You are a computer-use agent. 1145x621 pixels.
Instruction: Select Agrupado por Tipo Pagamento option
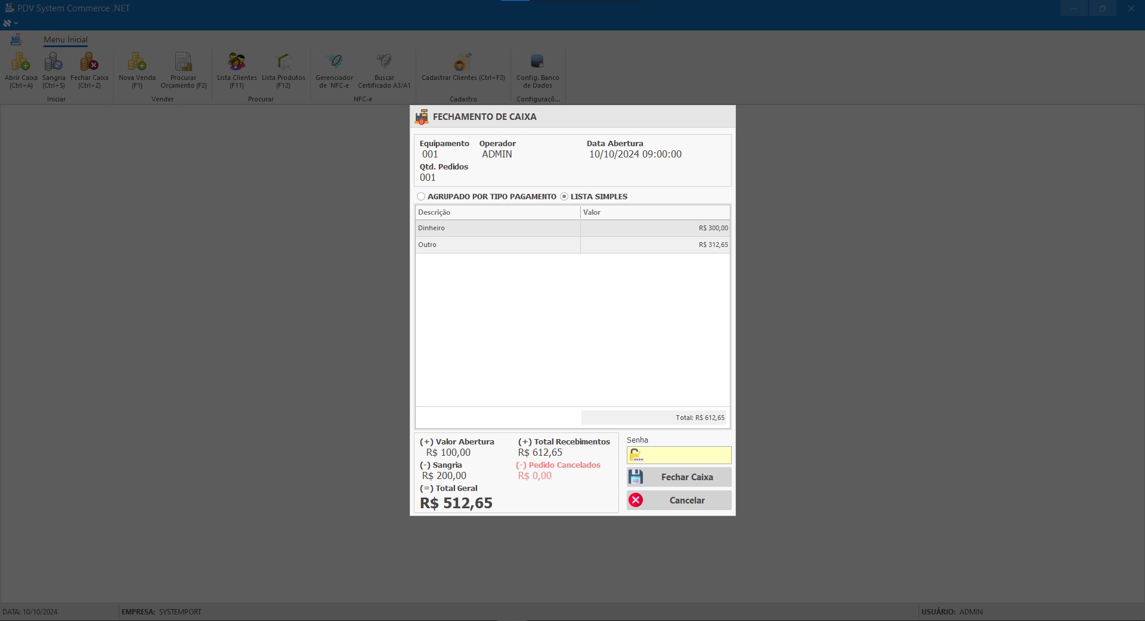click(422, 196)
